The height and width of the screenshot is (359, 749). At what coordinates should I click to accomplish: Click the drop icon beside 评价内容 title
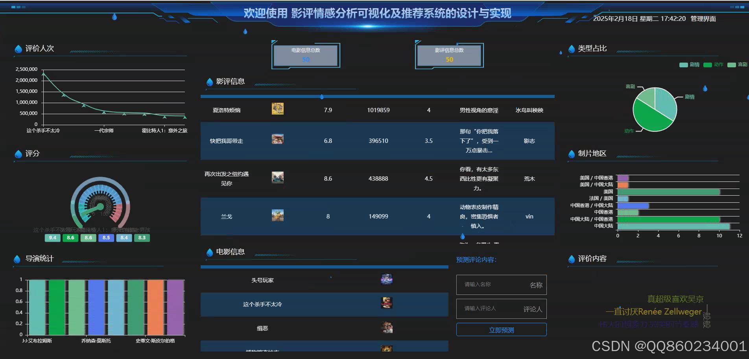click(x=571, y=259)
